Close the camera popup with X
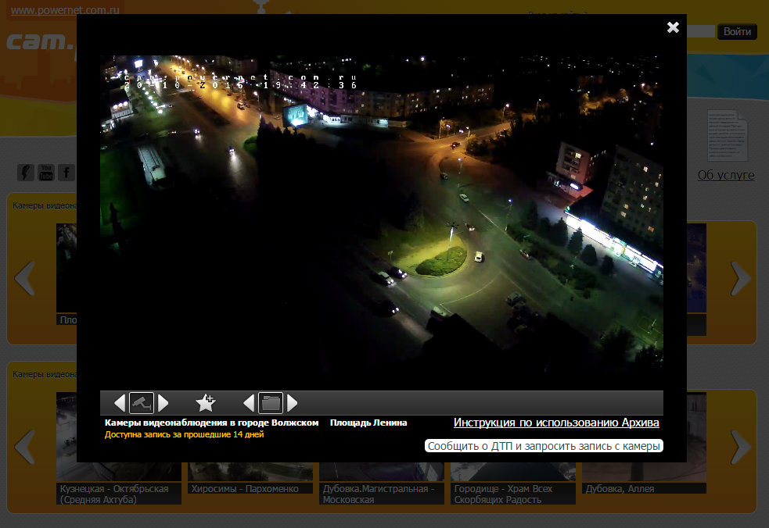 (x=673, y=27)
